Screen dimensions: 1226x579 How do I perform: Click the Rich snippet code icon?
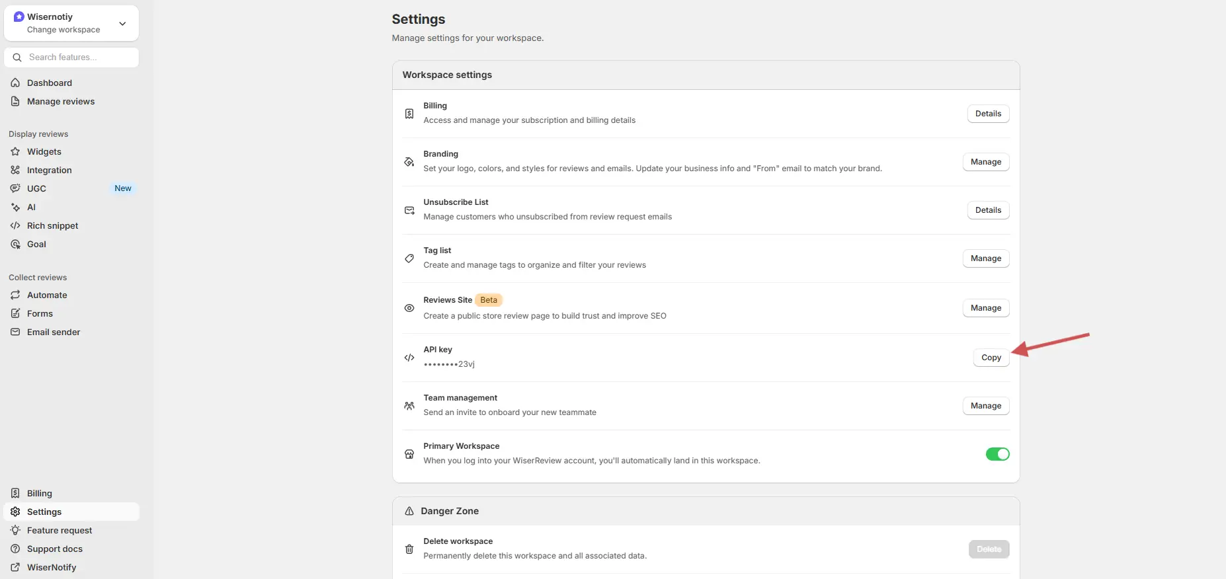(x=15, y=225)
